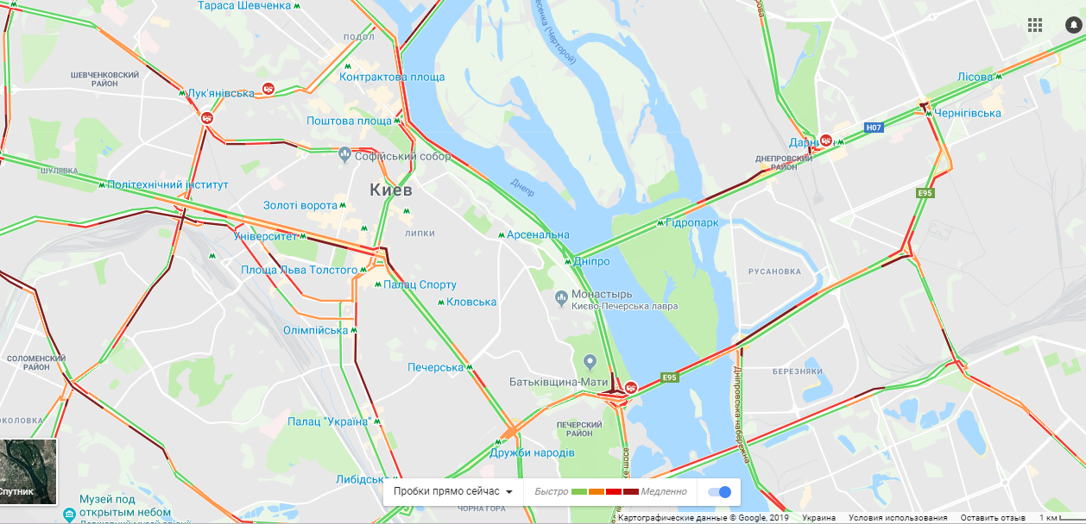Open Условия использования link
Image resolution: width=1086 pixels, height=524 pixels.
(898, 518)
